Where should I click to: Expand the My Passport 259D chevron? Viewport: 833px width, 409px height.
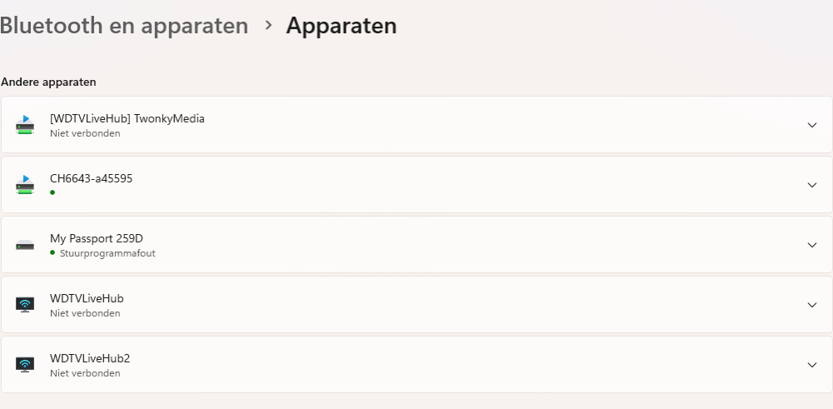tap(812, 245)
